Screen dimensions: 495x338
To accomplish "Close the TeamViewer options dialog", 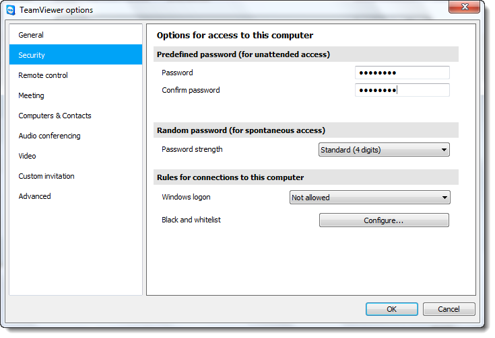I will click(464, 7).
